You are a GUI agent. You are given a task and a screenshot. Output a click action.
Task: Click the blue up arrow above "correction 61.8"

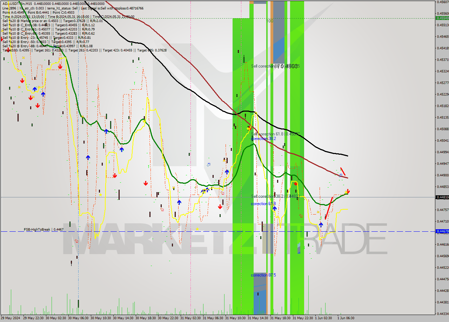pyautogui.click(x=275, y=208)
